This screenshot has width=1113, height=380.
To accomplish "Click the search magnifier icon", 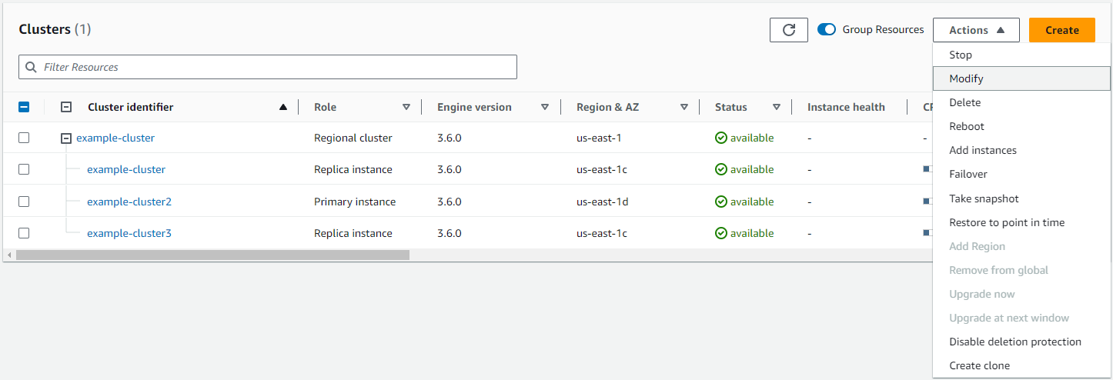I will [x=32, y=67].
